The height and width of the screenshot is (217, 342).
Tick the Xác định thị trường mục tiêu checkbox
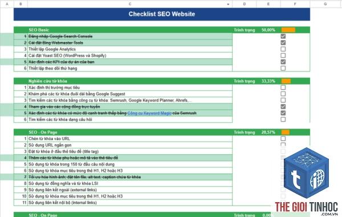point(283,87)
